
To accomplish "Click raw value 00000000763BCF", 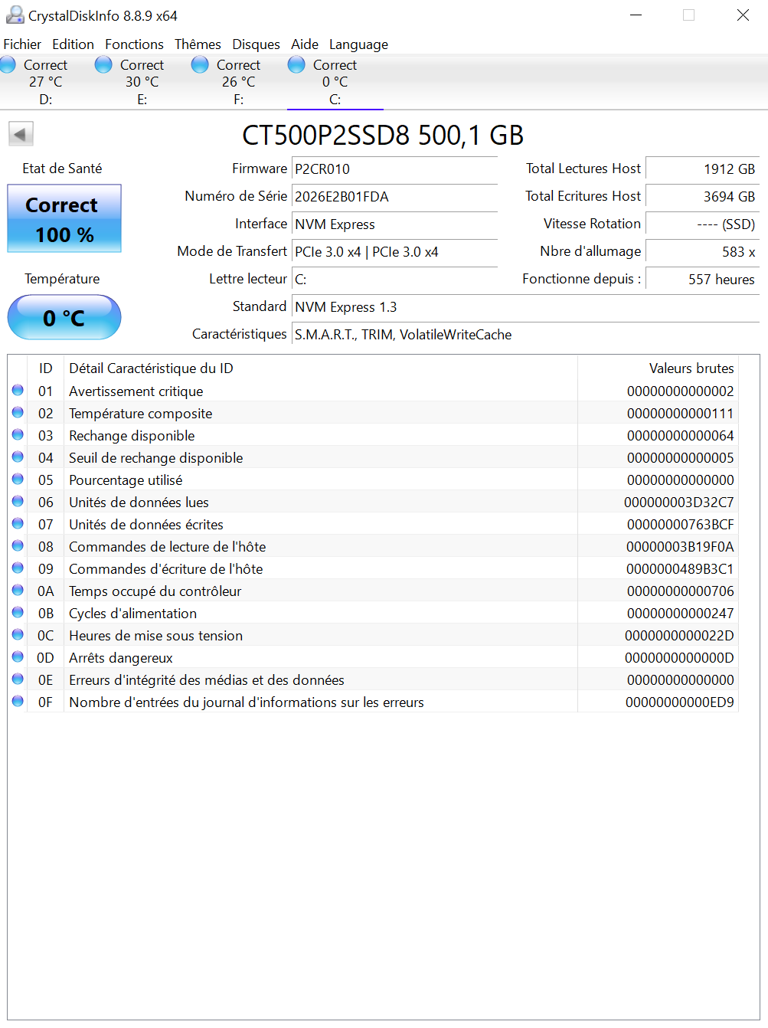I will (x=680, y=525).
